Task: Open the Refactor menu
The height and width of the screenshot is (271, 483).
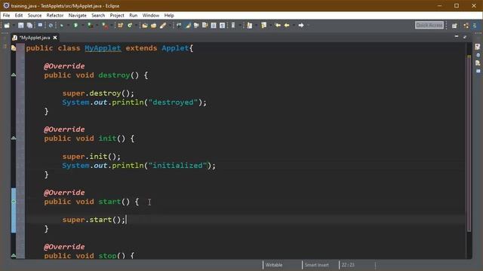Action: 55,15
